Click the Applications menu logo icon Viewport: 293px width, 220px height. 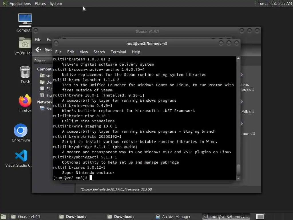pyautogui.click(x=5, y=3)
